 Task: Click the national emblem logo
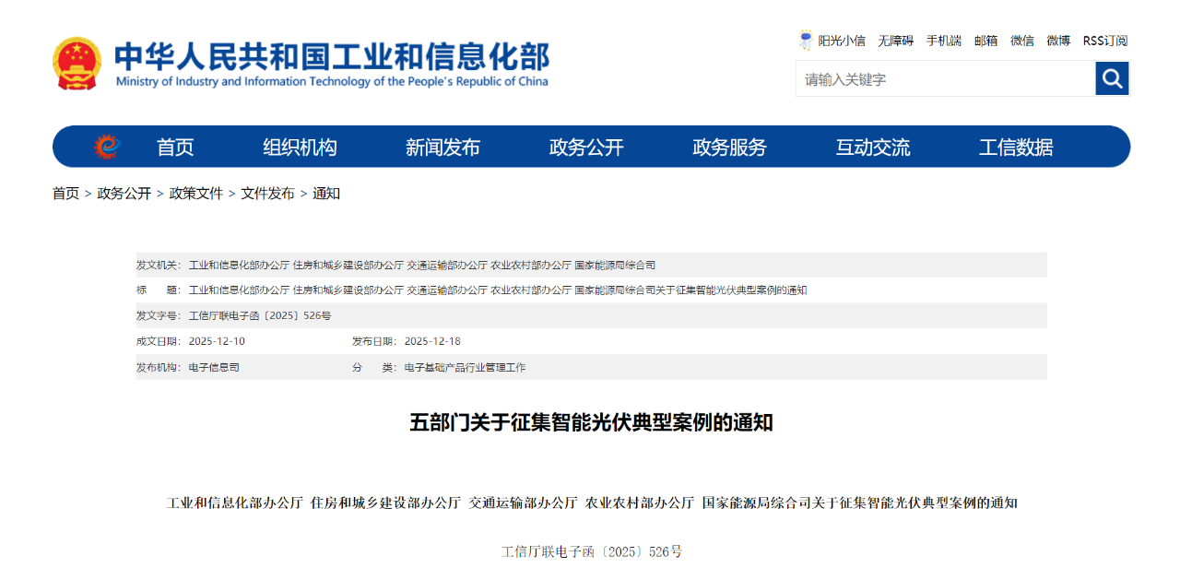77,64
